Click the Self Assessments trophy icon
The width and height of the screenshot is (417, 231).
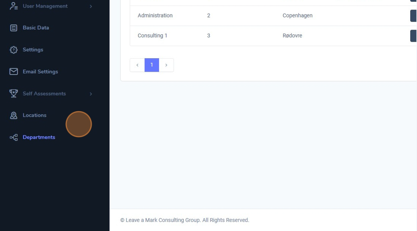[x=14, y=94]
